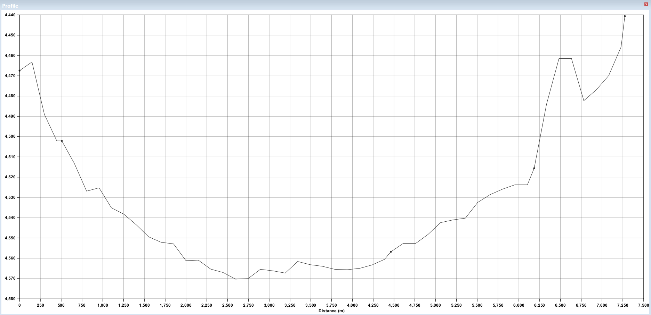Image resolution: width=651 pixels, height=315 pixels.
Task: Click the '5,000' x-axis label
Action: (x=435, y=305)
